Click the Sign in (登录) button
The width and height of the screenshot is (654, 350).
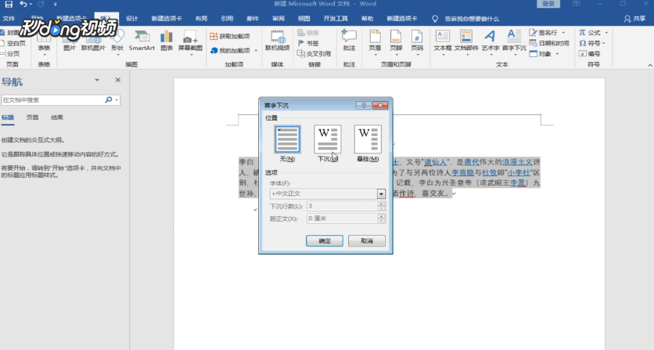coord(548,4)
